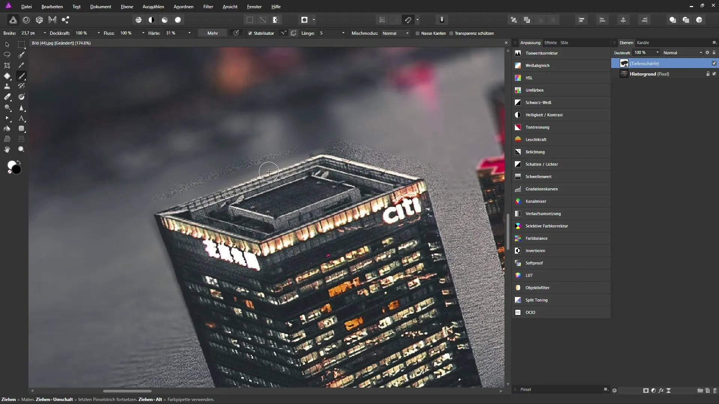Click the white primary color swatch
Screen dimensions: 719x404
[x=11, y=165]
